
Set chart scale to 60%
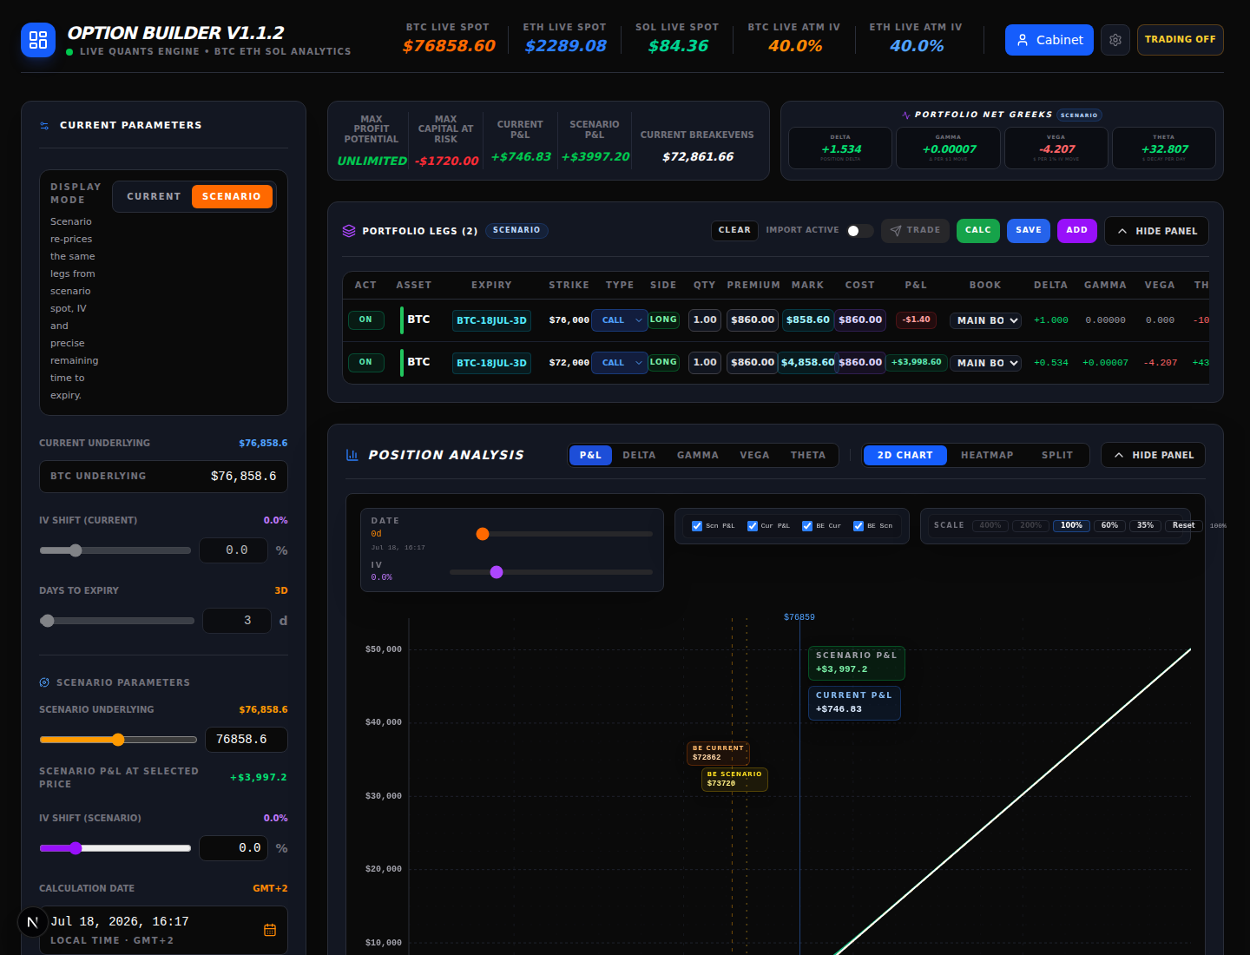[1110, 526]
